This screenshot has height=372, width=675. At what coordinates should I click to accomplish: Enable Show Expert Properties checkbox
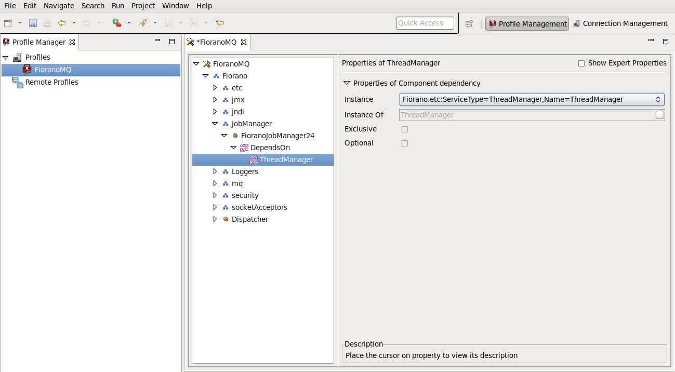[581, 63]
